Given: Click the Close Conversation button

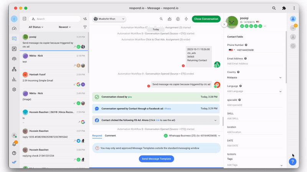Looking at the screenshot, I should (x=206, y=19).
